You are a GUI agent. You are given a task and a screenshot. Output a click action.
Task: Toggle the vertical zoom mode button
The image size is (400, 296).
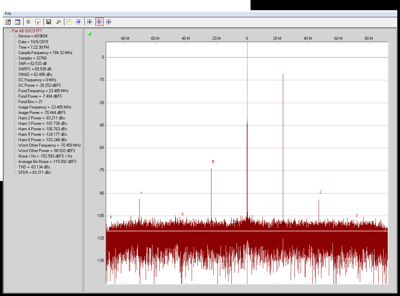tap(109, 22)
